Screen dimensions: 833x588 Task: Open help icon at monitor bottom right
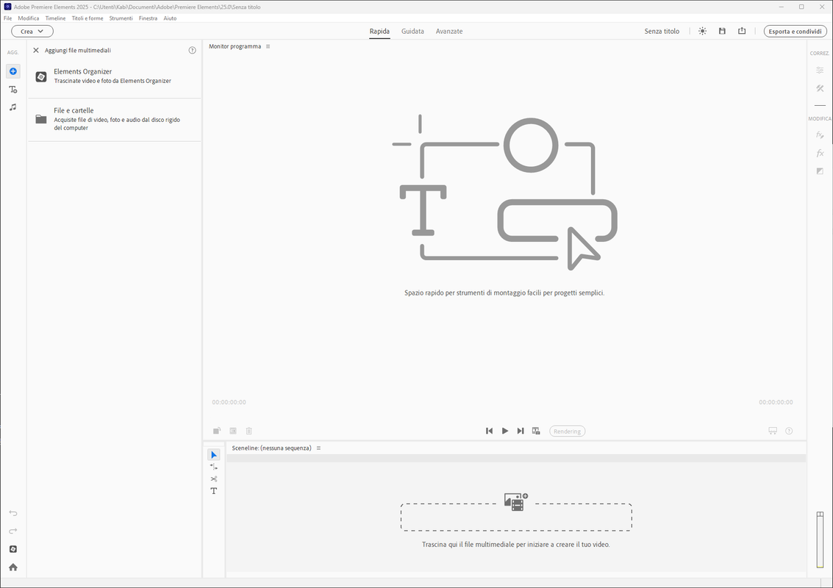789,431
